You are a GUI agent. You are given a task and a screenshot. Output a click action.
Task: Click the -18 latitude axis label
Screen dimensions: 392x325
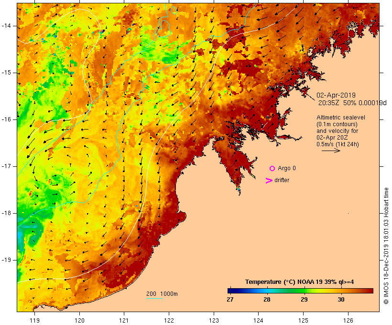(x=6, y=213)
